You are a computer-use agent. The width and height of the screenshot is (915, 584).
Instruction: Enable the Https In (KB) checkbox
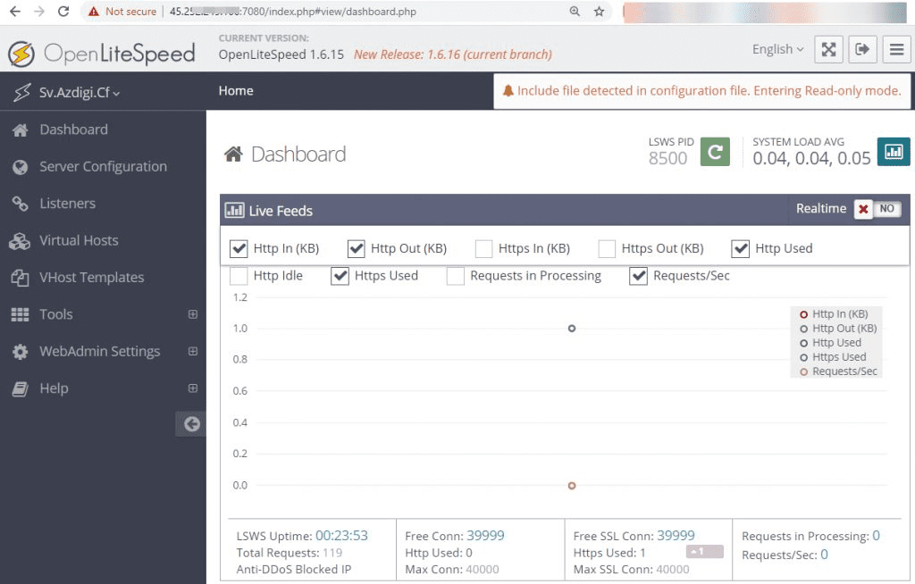coord(483,248)
